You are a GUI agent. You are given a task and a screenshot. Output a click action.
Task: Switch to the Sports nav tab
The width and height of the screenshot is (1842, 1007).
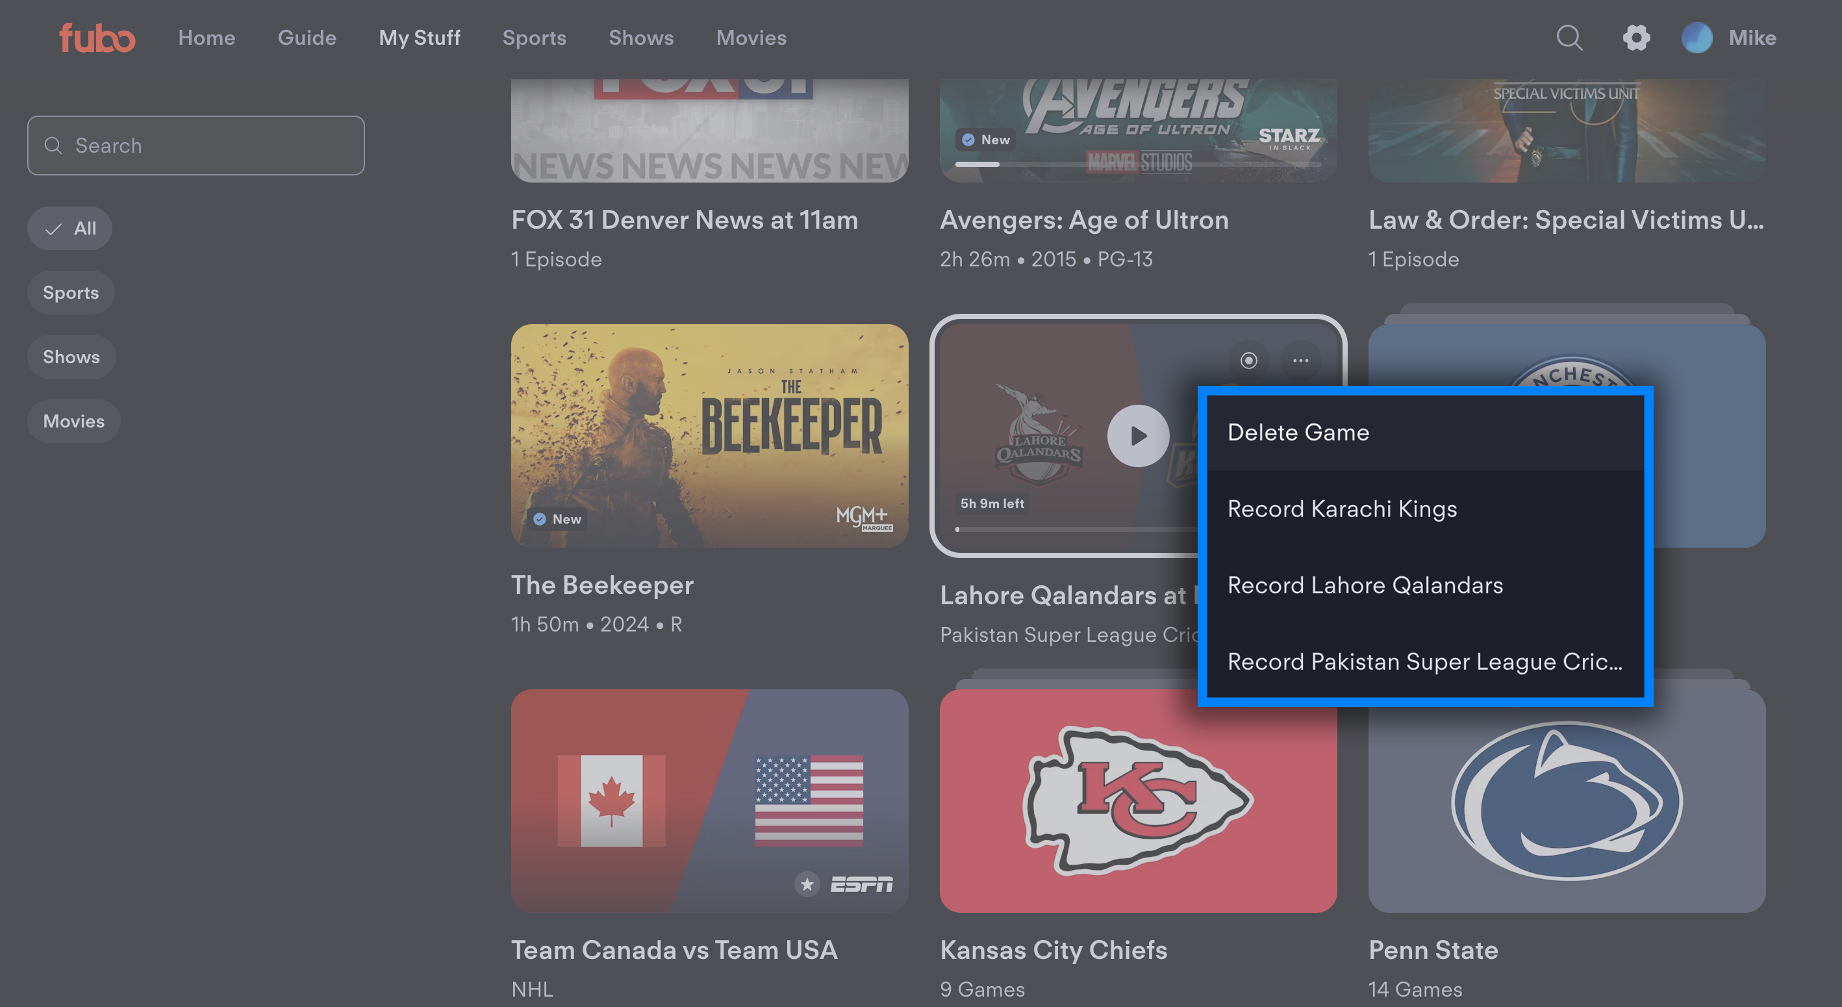pyautogui.click(x=534, y=37)
